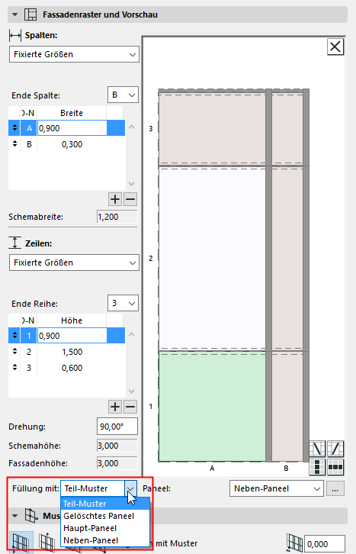Click the Zeilen height arrows icon

click(14, 243)
